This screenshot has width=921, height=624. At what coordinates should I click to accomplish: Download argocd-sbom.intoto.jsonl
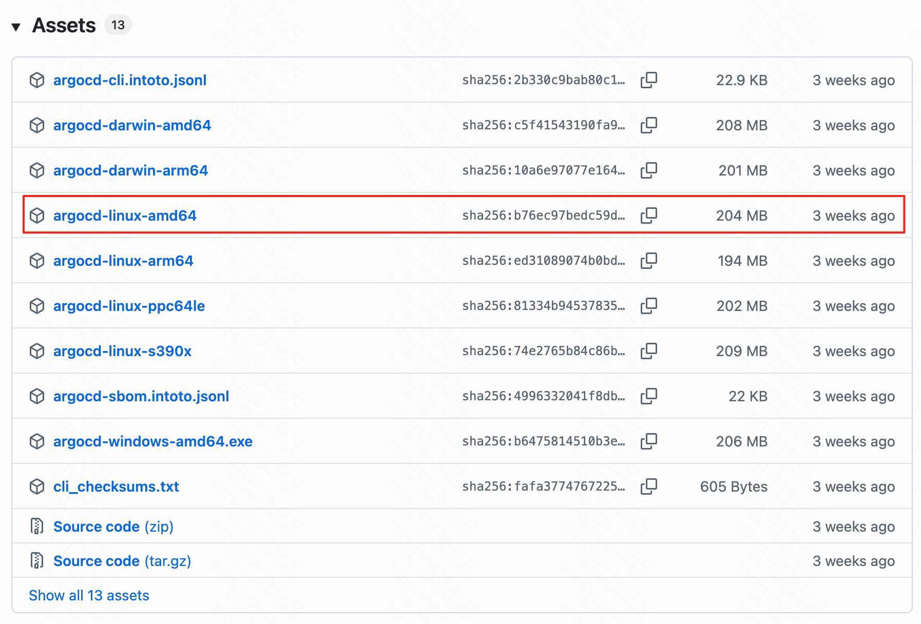(141, 396)
